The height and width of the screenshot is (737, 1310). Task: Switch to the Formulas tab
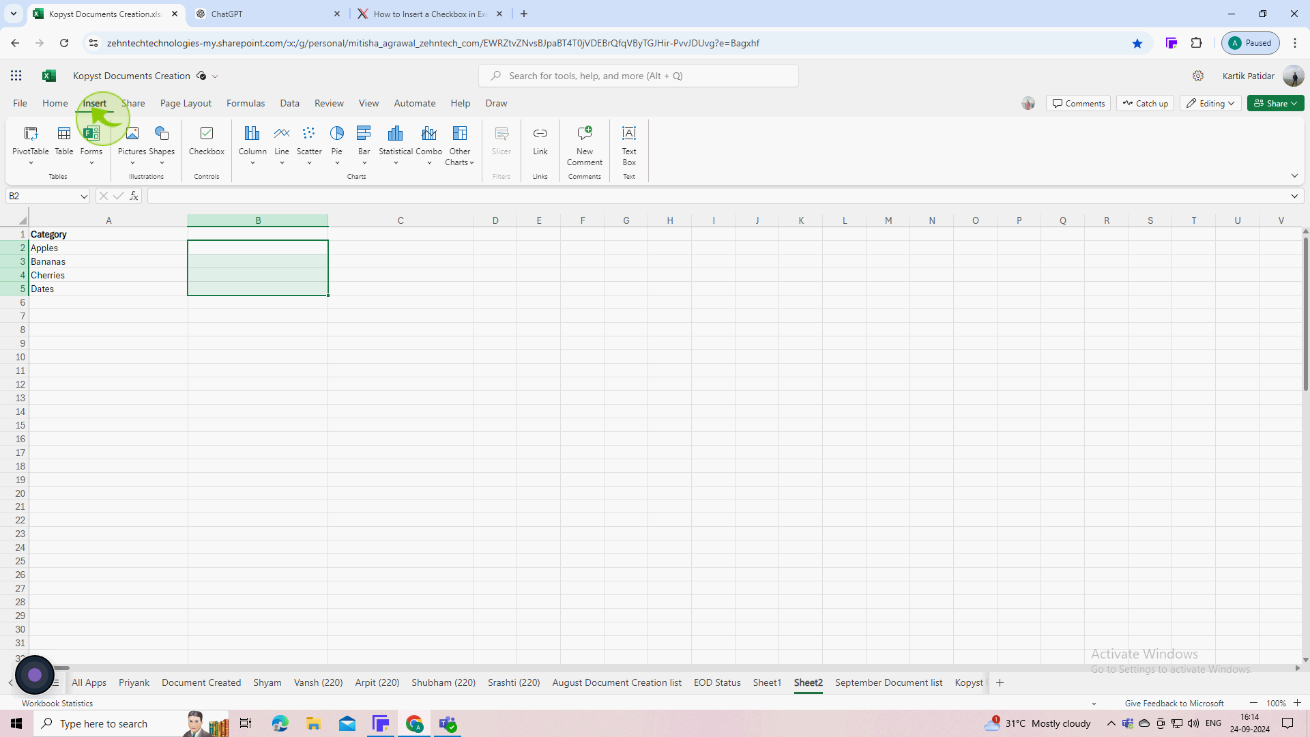(246, 103)
